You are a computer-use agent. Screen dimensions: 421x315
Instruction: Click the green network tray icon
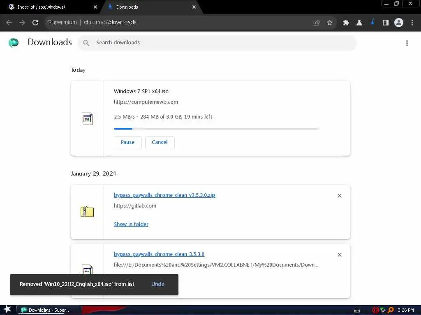point(383,310)
